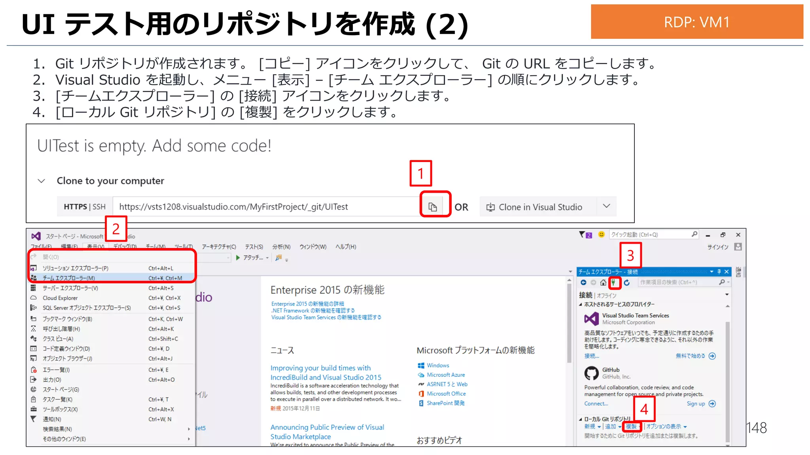Click the 接続... link under Team Services

coord(592,356)
